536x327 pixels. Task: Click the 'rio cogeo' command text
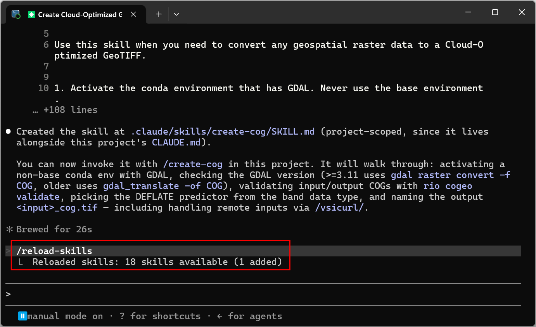tap(448, 186)
